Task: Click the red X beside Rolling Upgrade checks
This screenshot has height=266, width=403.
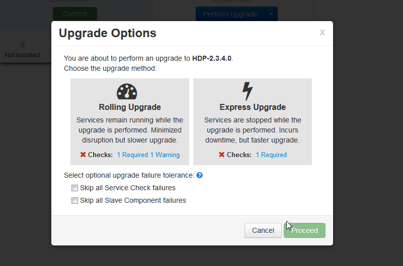Action: pyautogui.click(x=83, y=155)
